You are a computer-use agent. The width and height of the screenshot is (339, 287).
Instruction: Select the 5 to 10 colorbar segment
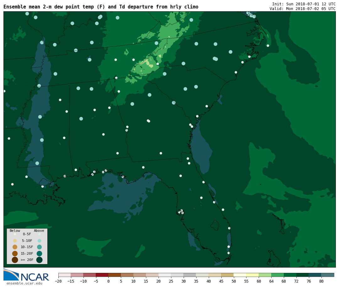tap(127, 275)
